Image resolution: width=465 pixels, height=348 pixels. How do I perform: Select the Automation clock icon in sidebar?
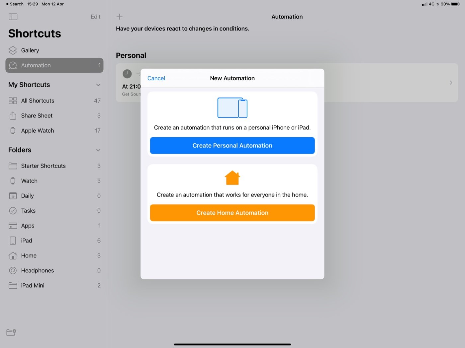(x=13, y=65)
